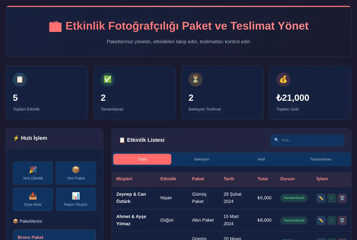Edit the Zeynep & Can Öztürk event
The height and width of the screenshot is (240, 357).
tap(321, 198)
